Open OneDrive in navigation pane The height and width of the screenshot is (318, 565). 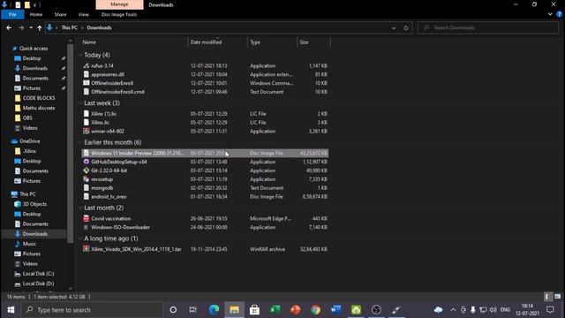pos(29,141)
